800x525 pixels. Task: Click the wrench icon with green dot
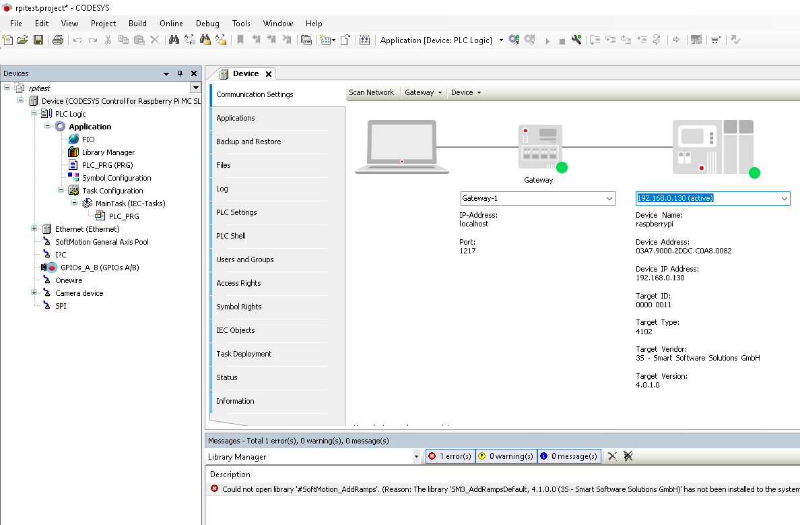[576, 40]
